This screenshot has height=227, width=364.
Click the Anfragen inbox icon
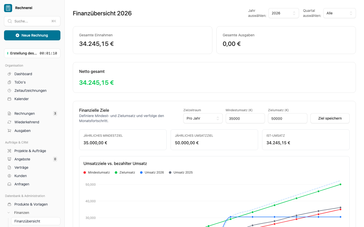[x=9, y=184]
